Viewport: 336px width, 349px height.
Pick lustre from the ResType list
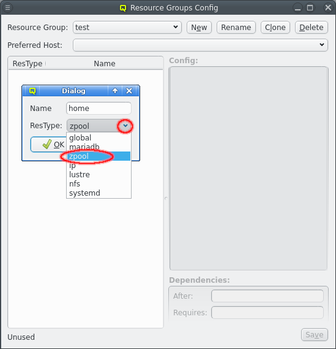(99, 174)
